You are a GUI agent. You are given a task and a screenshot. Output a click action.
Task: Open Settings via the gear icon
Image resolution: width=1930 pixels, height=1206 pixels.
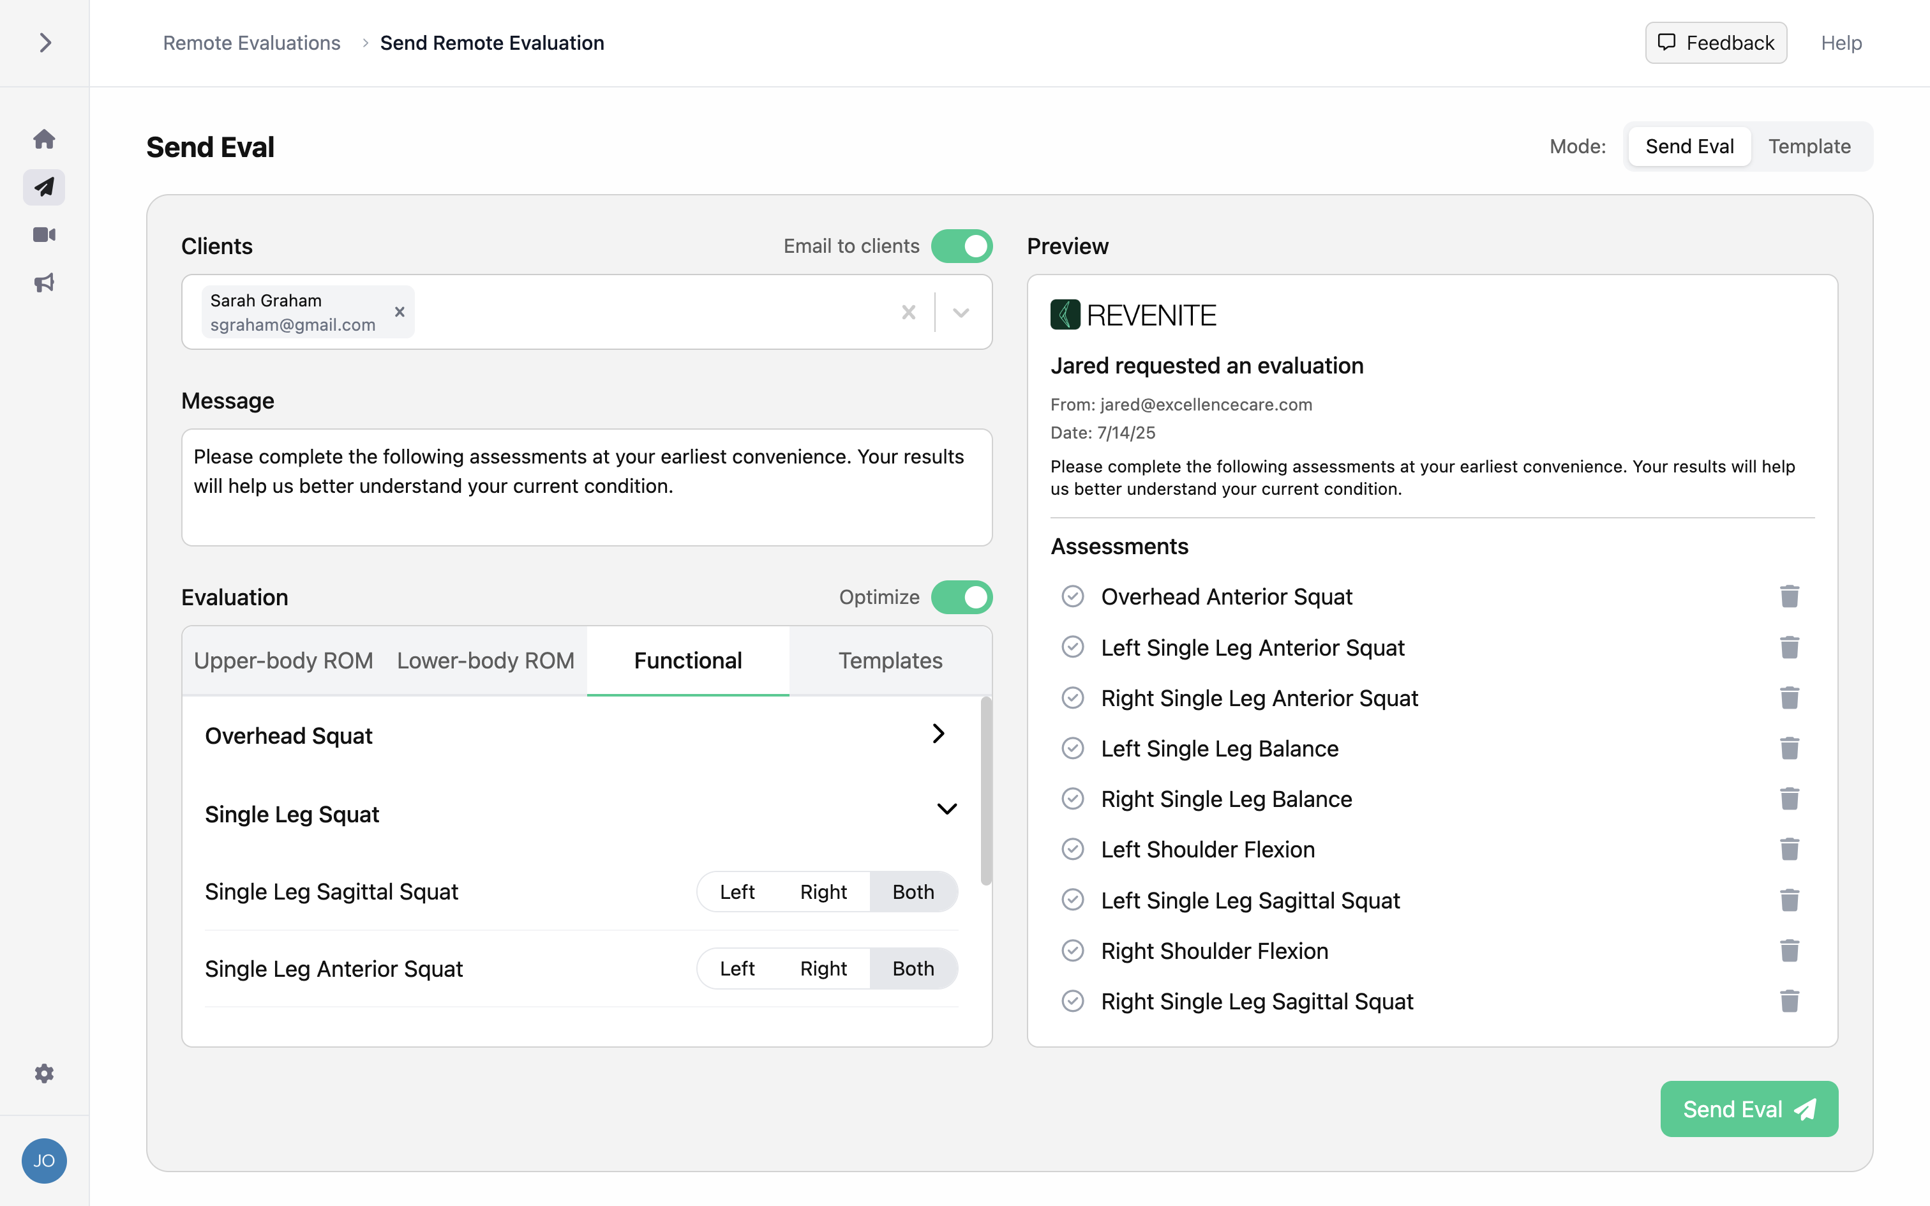[44, 1073]
